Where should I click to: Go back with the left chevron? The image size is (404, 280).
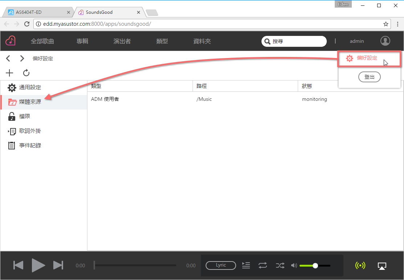[8, 58]
